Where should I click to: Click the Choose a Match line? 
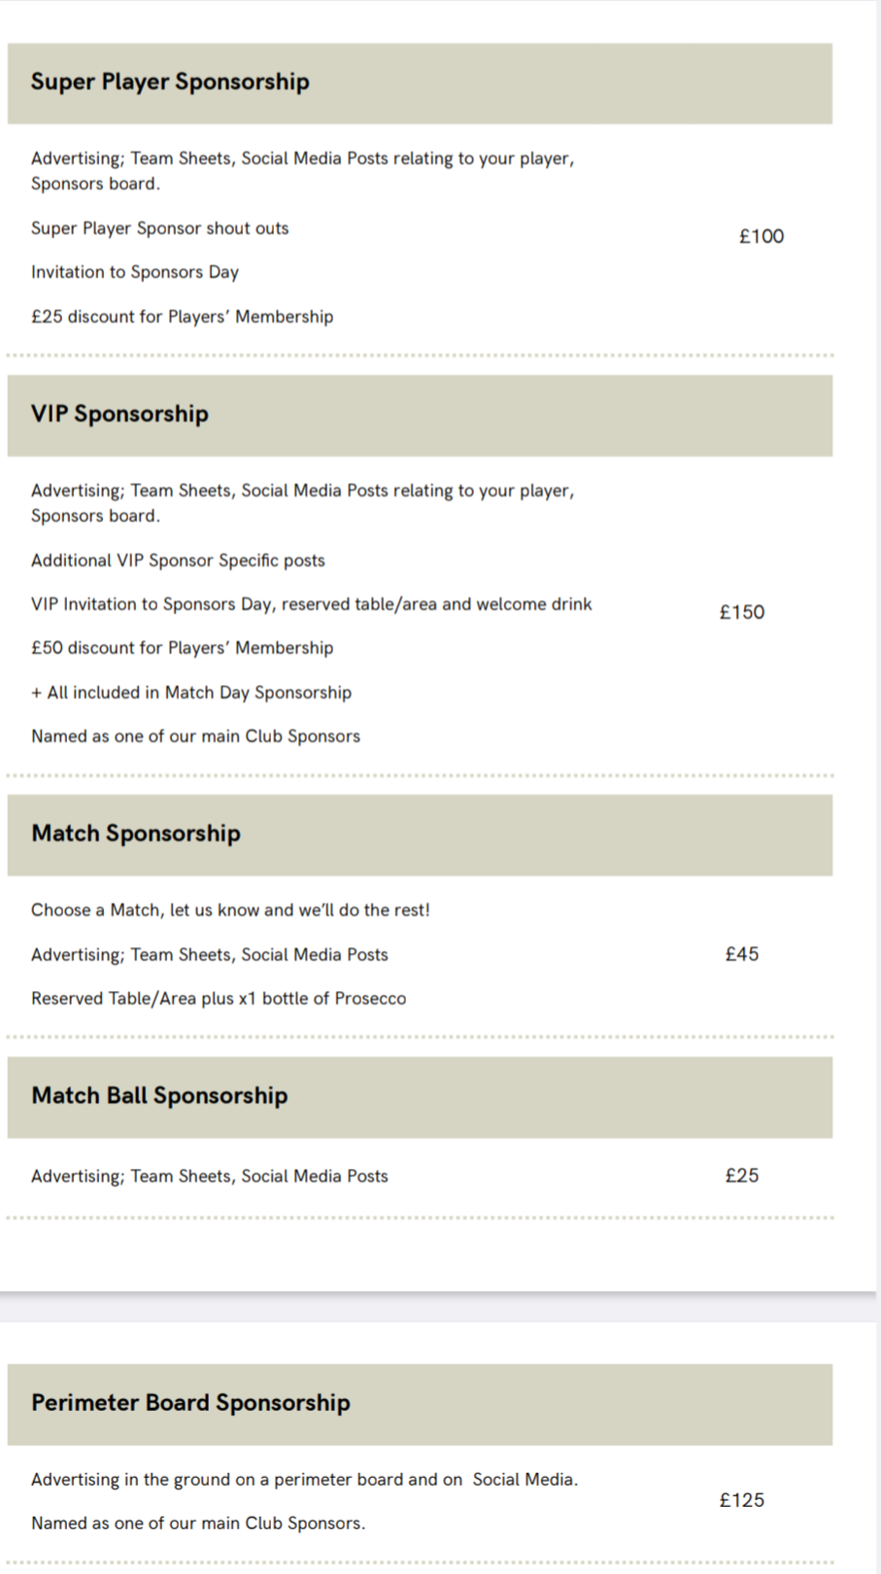[x=230, y=910]
